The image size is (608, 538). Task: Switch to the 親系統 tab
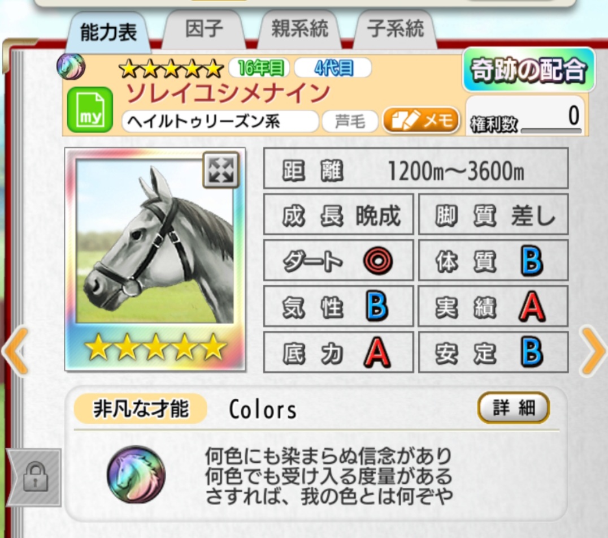click(299, 29)
